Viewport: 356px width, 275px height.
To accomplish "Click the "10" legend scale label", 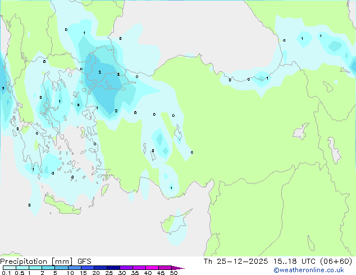I will (x=70, y=273).
